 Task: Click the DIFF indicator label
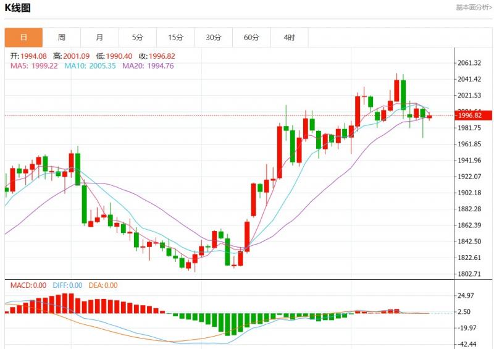[67, 285]
